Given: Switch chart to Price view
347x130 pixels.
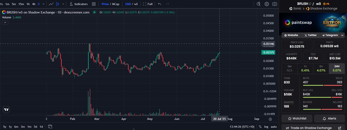Looking at the screenshot, I should coord(105,4).
